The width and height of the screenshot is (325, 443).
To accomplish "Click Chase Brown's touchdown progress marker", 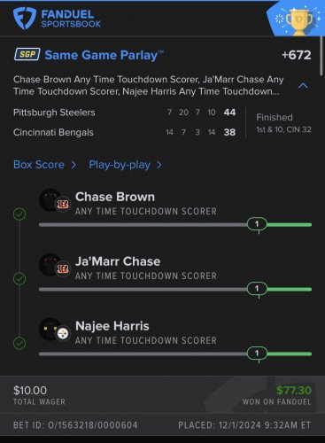I will pyautogui.click(x=257, y=224).
